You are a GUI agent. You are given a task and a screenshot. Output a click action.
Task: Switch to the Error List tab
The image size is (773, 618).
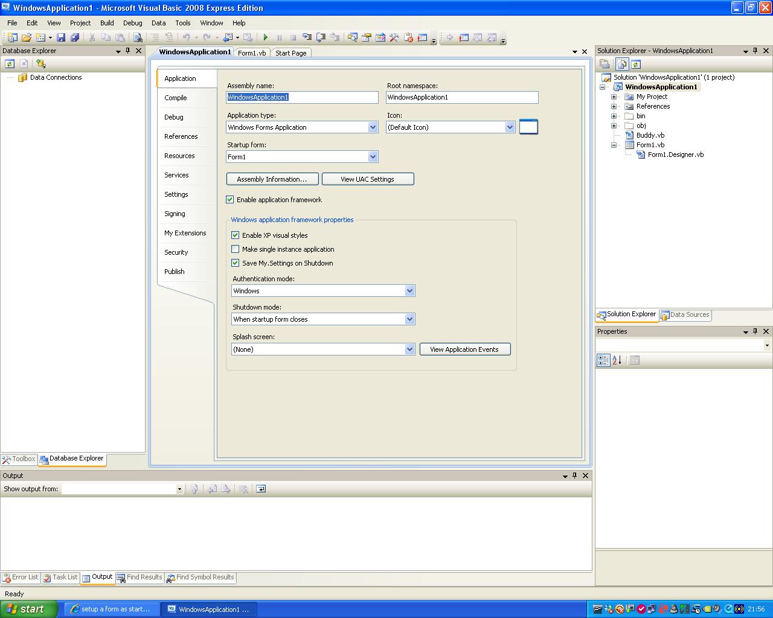20,578
